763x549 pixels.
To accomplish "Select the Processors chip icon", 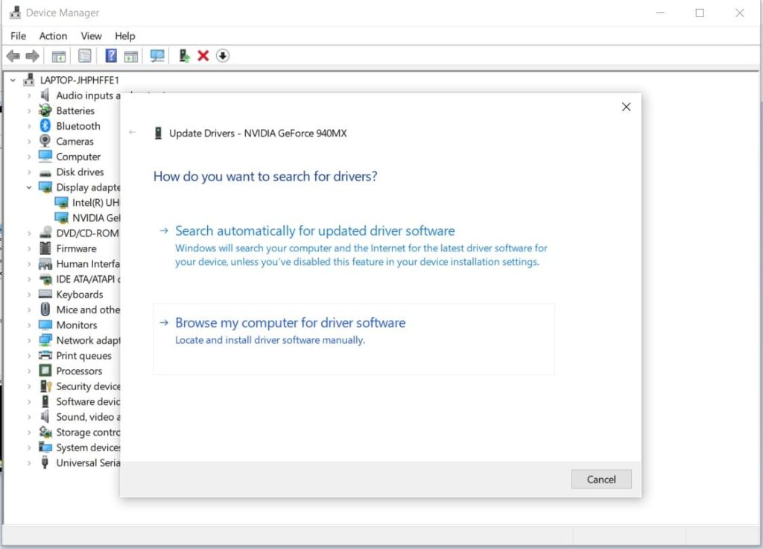I will pyautogui.click(x=45, y=371).
